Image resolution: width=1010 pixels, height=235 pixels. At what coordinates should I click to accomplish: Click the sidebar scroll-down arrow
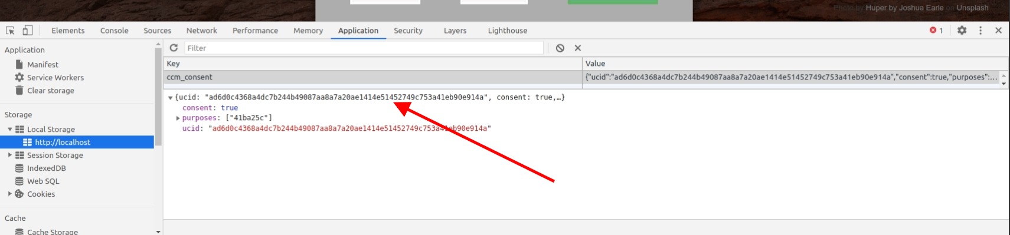tap(158, 231)
